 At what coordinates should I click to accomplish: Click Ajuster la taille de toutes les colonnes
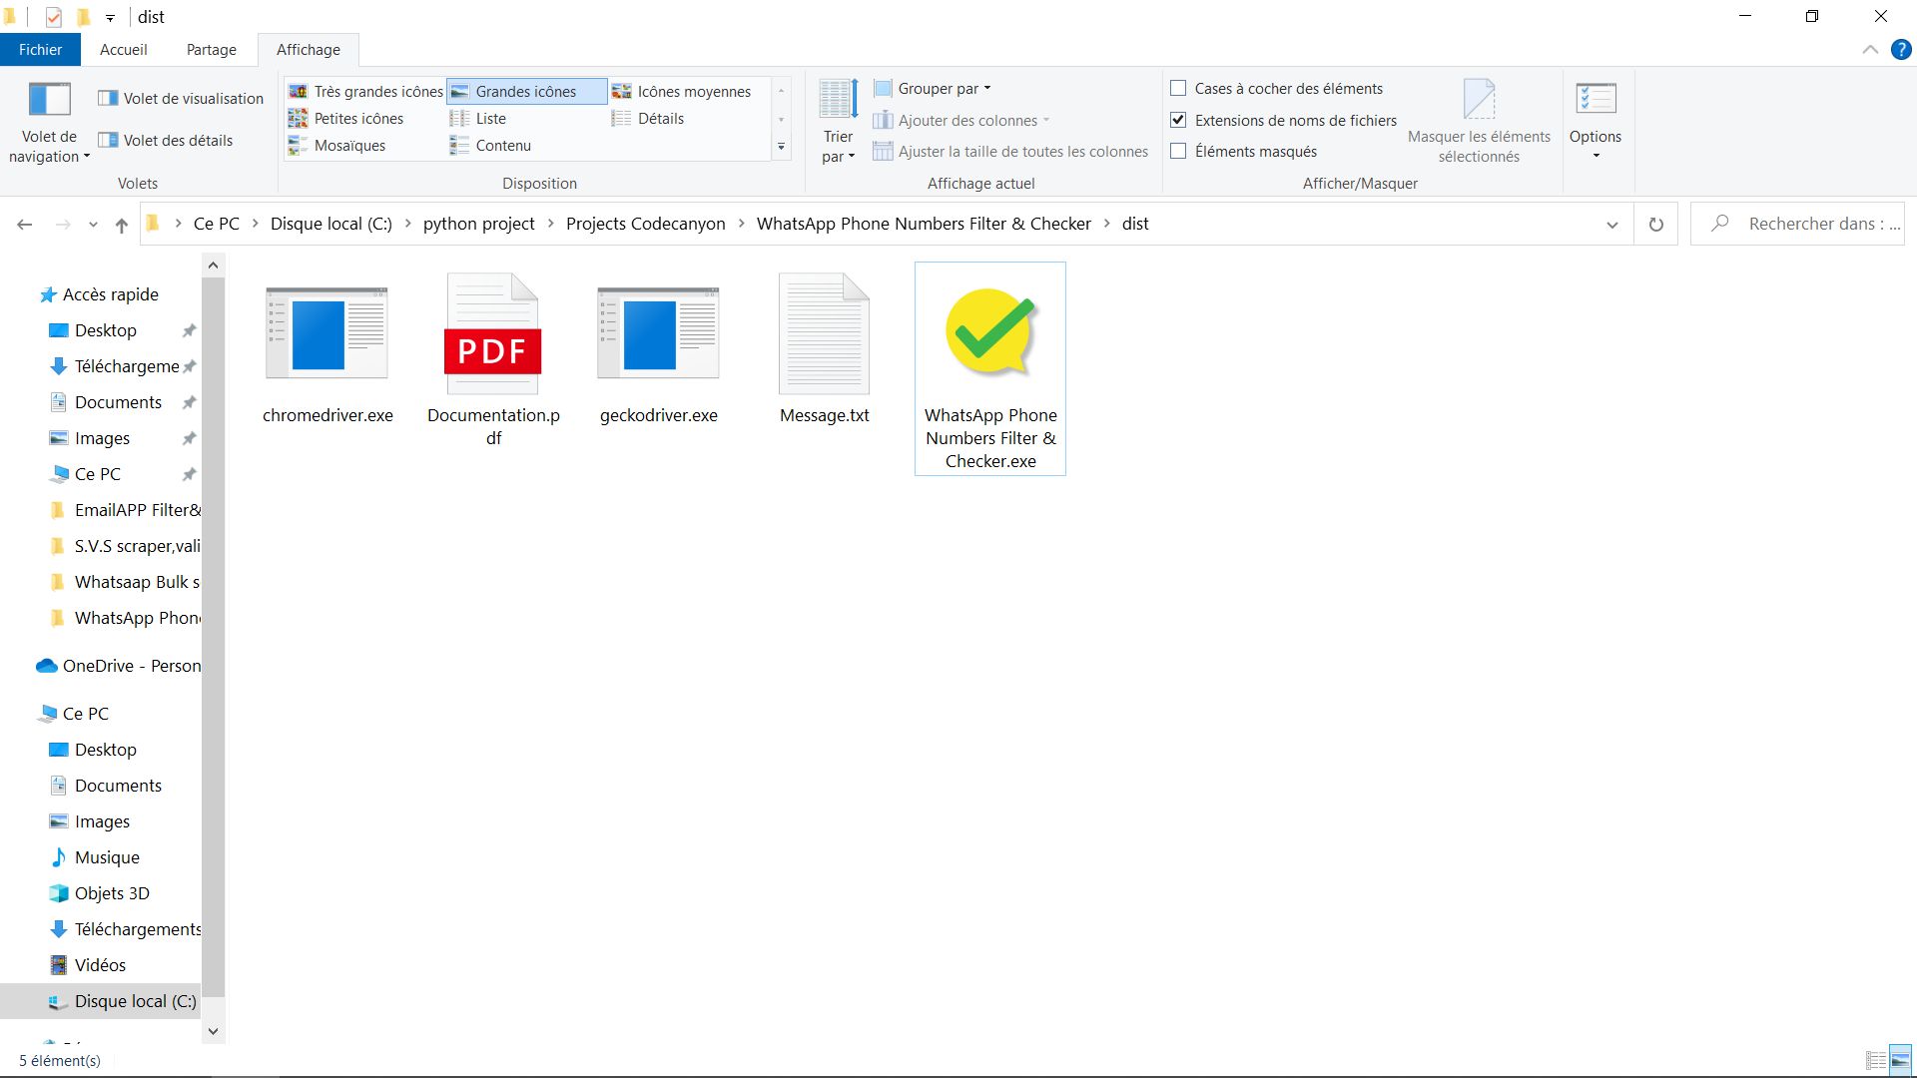(1010, 151)
